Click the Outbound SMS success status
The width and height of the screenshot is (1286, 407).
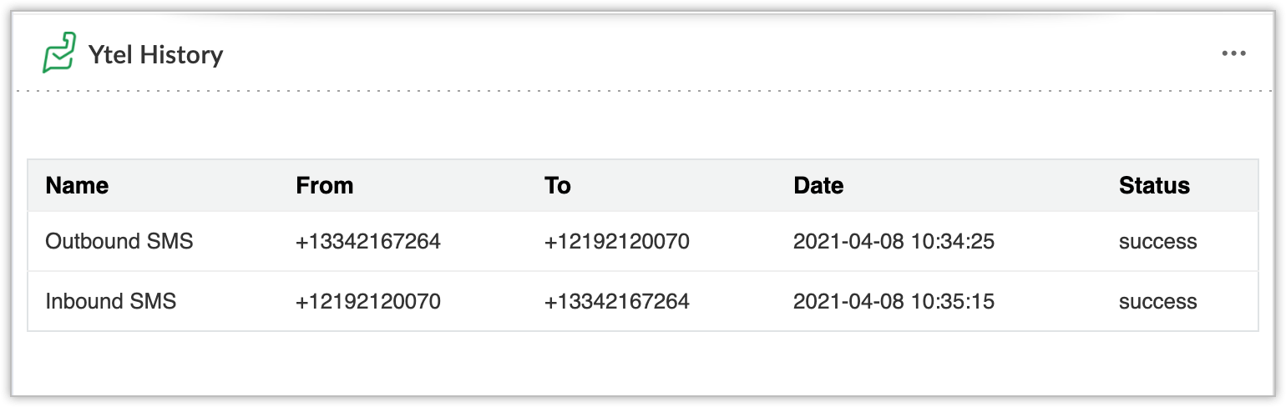tap(1158, 241)
